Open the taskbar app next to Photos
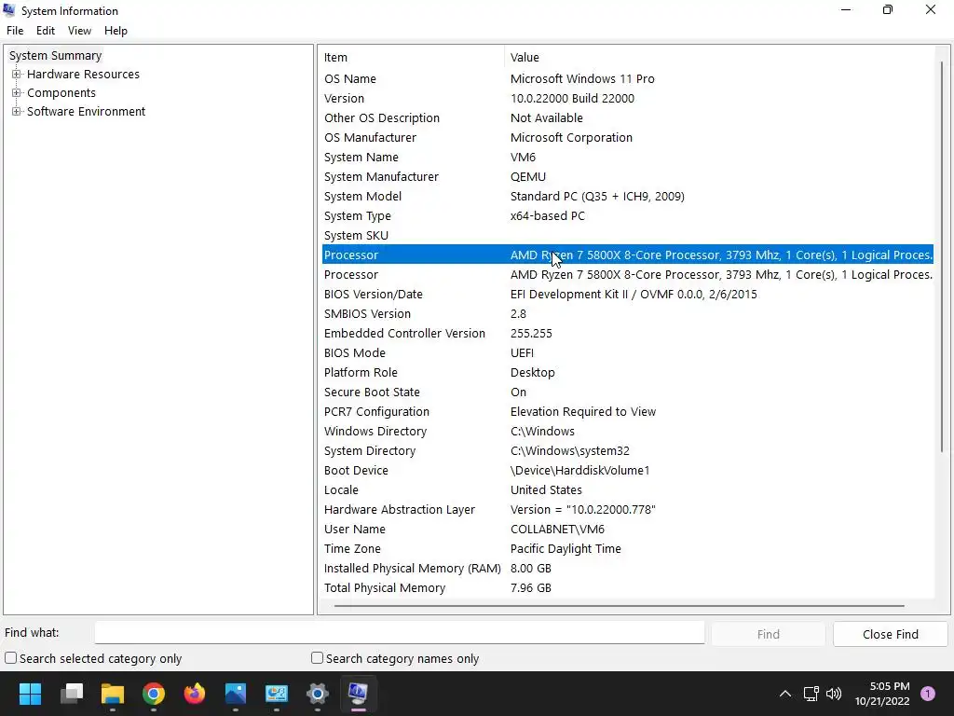The height and width of the screenshot is (716, 954). 276,693
